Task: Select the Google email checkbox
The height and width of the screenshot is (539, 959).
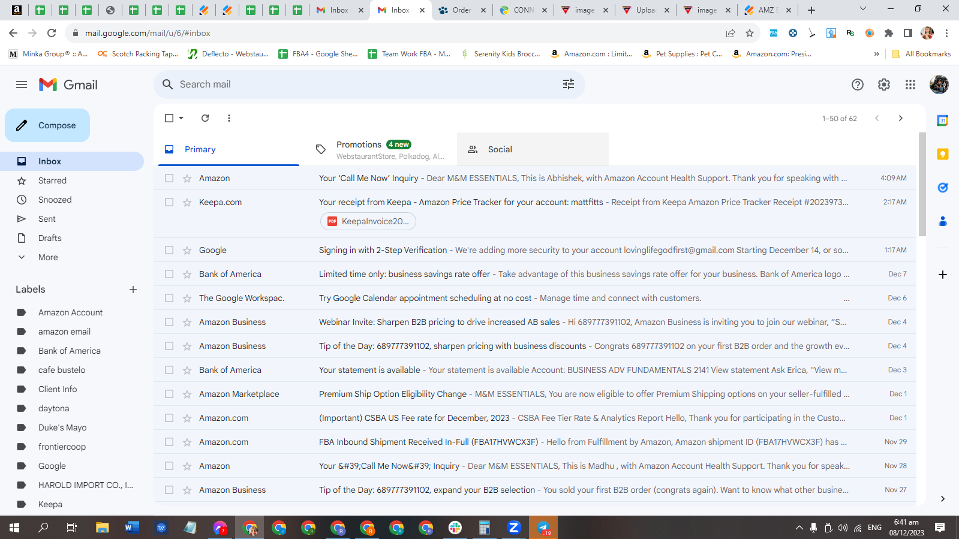Action: pyautogui.click(x=169, y=250)
